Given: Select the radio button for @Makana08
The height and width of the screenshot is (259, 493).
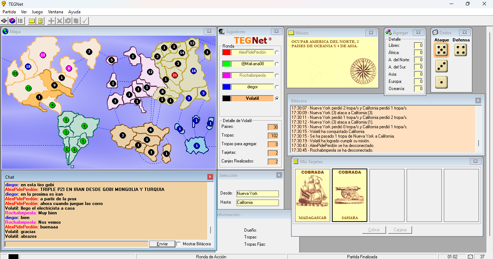Looking at the screenshot, I should pos(277,64).
